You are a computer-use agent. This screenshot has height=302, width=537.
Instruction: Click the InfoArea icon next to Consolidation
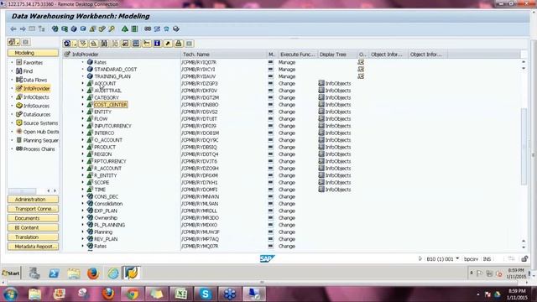coord(90,203)
